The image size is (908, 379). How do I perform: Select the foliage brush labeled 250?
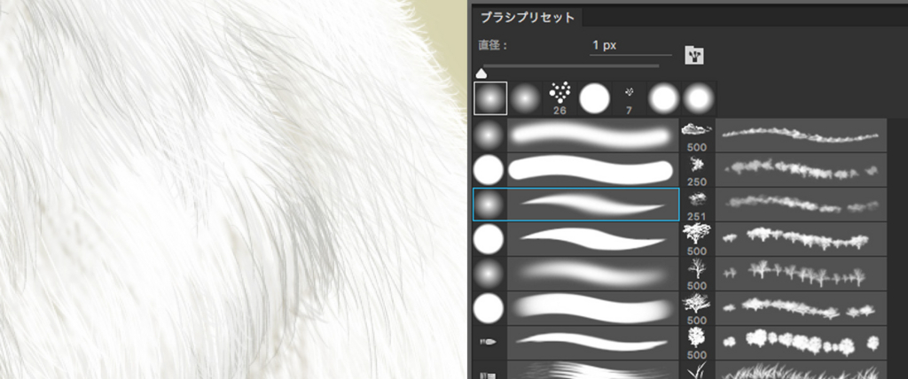(784, 170)
